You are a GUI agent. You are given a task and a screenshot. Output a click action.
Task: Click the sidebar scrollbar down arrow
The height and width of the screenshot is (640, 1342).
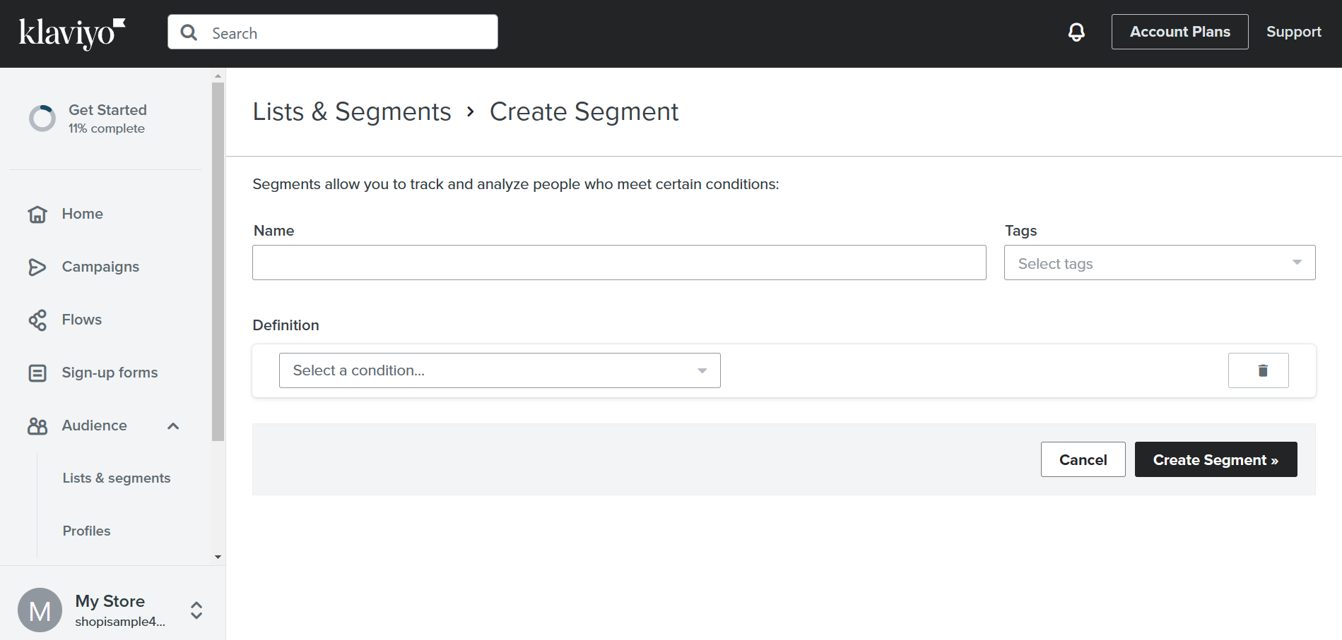point(218,557)
